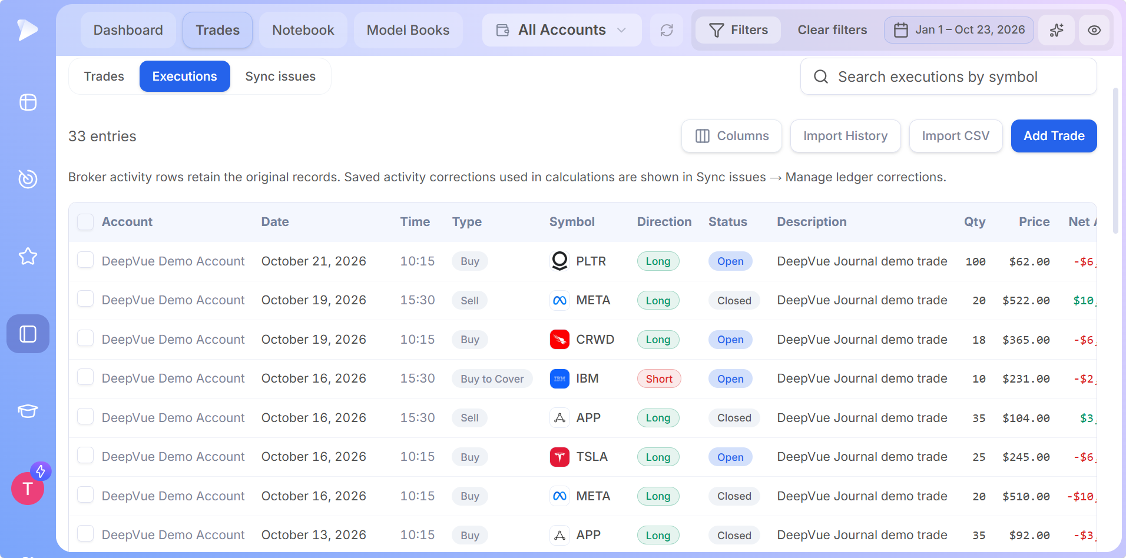Open the user avatar T profile
This screenshot has width=1126, height=558.
point(28,489)
